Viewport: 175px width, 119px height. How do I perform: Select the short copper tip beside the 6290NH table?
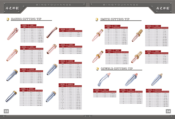52,49
